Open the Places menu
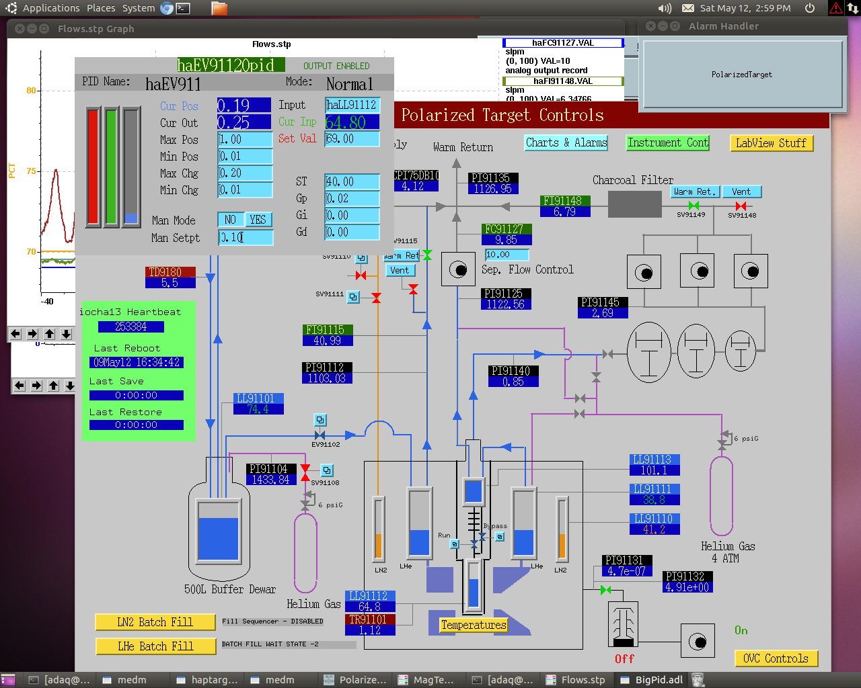Screen dimensions: 861x688 pyautogui.click(x=101, y=8)
